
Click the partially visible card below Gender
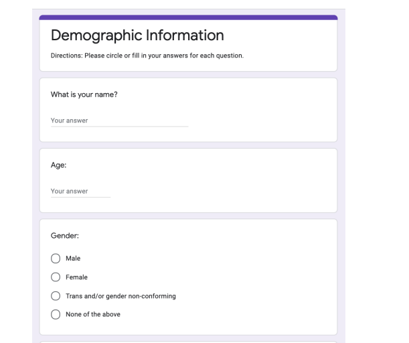click(188, 342)
